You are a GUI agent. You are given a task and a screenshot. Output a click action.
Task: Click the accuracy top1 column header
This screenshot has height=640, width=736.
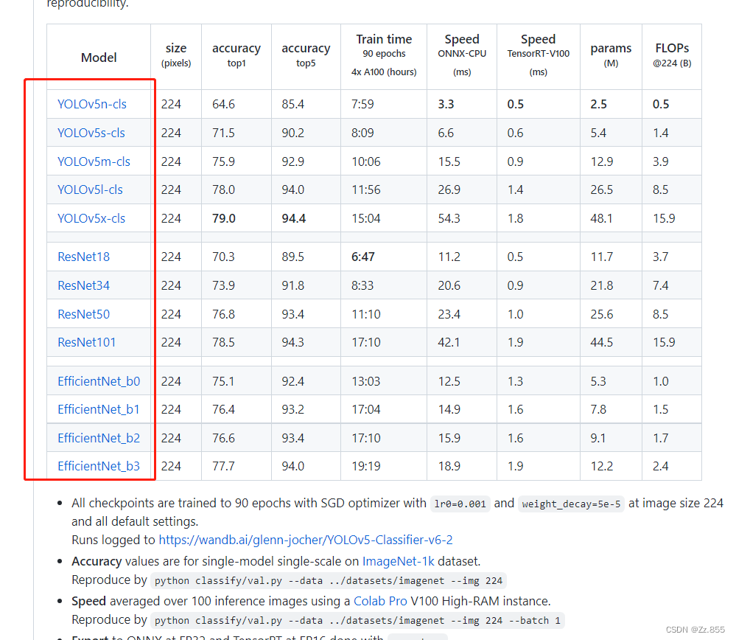pyautogui.click(x=236, y=55)
